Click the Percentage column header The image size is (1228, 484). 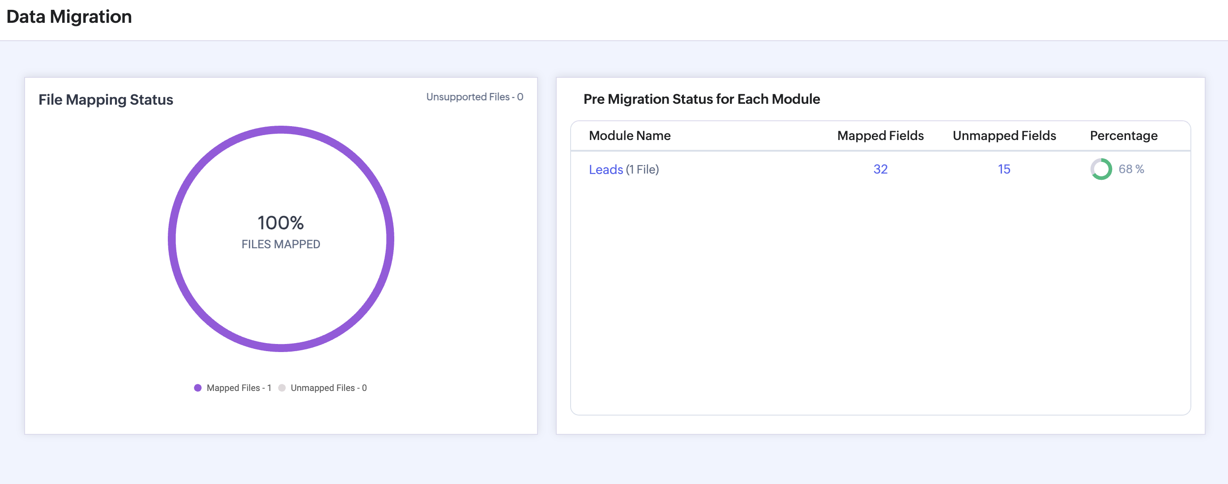click(x=1123, y=136)
